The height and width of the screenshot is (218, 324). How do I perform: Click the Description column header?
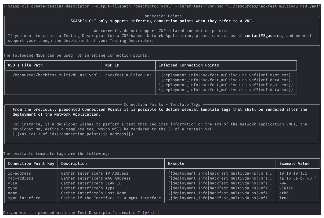click(x=74, y=163)
